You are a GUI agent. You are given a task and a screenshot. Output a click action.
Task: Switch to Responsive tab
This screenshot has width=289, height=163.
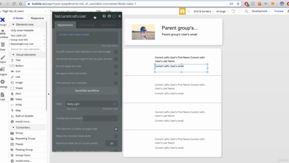click(x=37, y=18)
